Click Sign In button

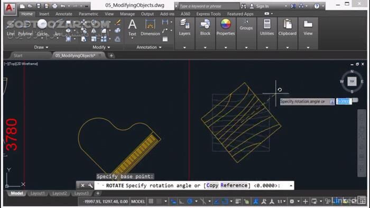[x=260, y=6]
